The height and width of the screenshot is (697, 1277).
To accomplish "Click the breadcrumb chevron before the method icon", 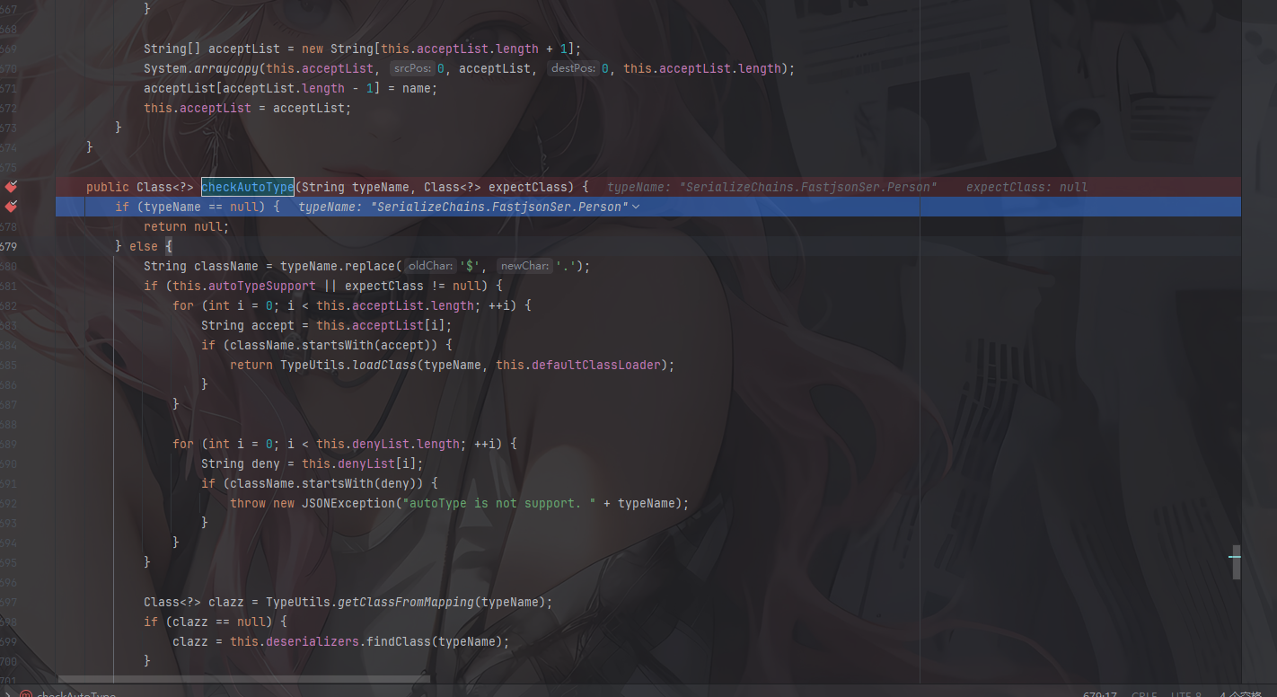I will (8, 694).
